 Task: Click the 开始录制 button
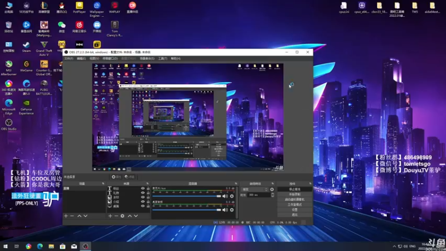click(x=294, y=194)
